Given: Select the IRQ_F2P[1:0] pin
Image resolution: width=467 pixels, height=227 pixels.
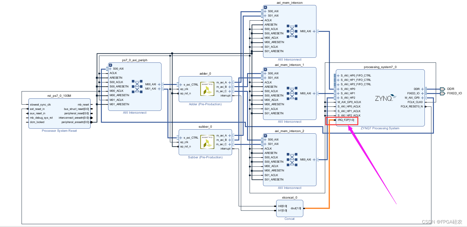Looking at the screenshot, I should (345, 120).
